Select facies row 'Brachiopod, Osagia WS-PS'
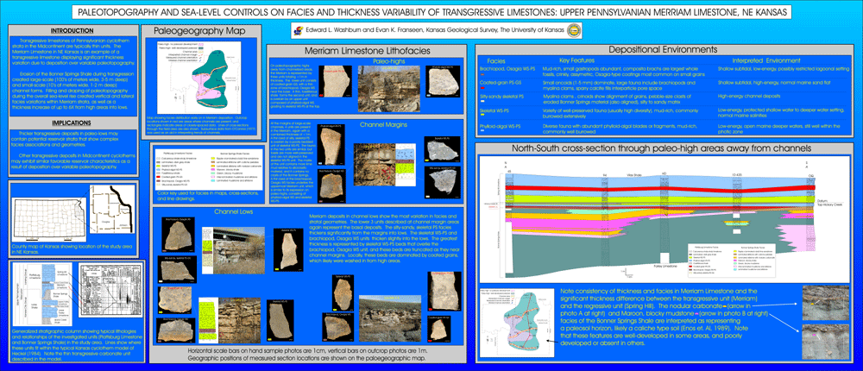The image size is (863, 371). pos(666,71)
